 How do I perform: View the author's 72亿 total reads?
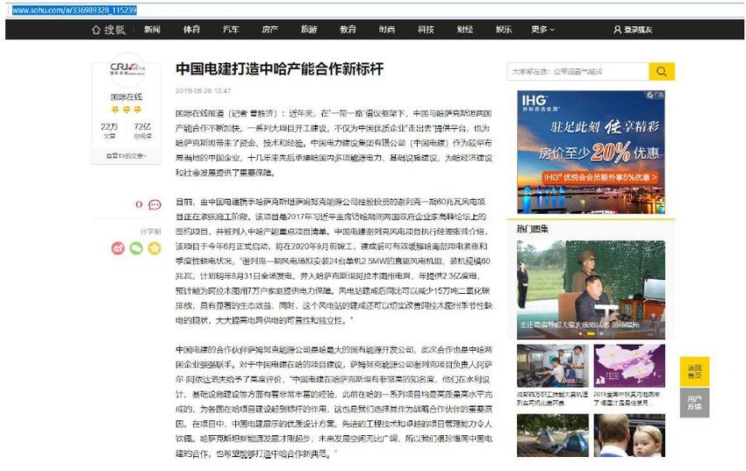pyautogui.click(x=143, y=130)
